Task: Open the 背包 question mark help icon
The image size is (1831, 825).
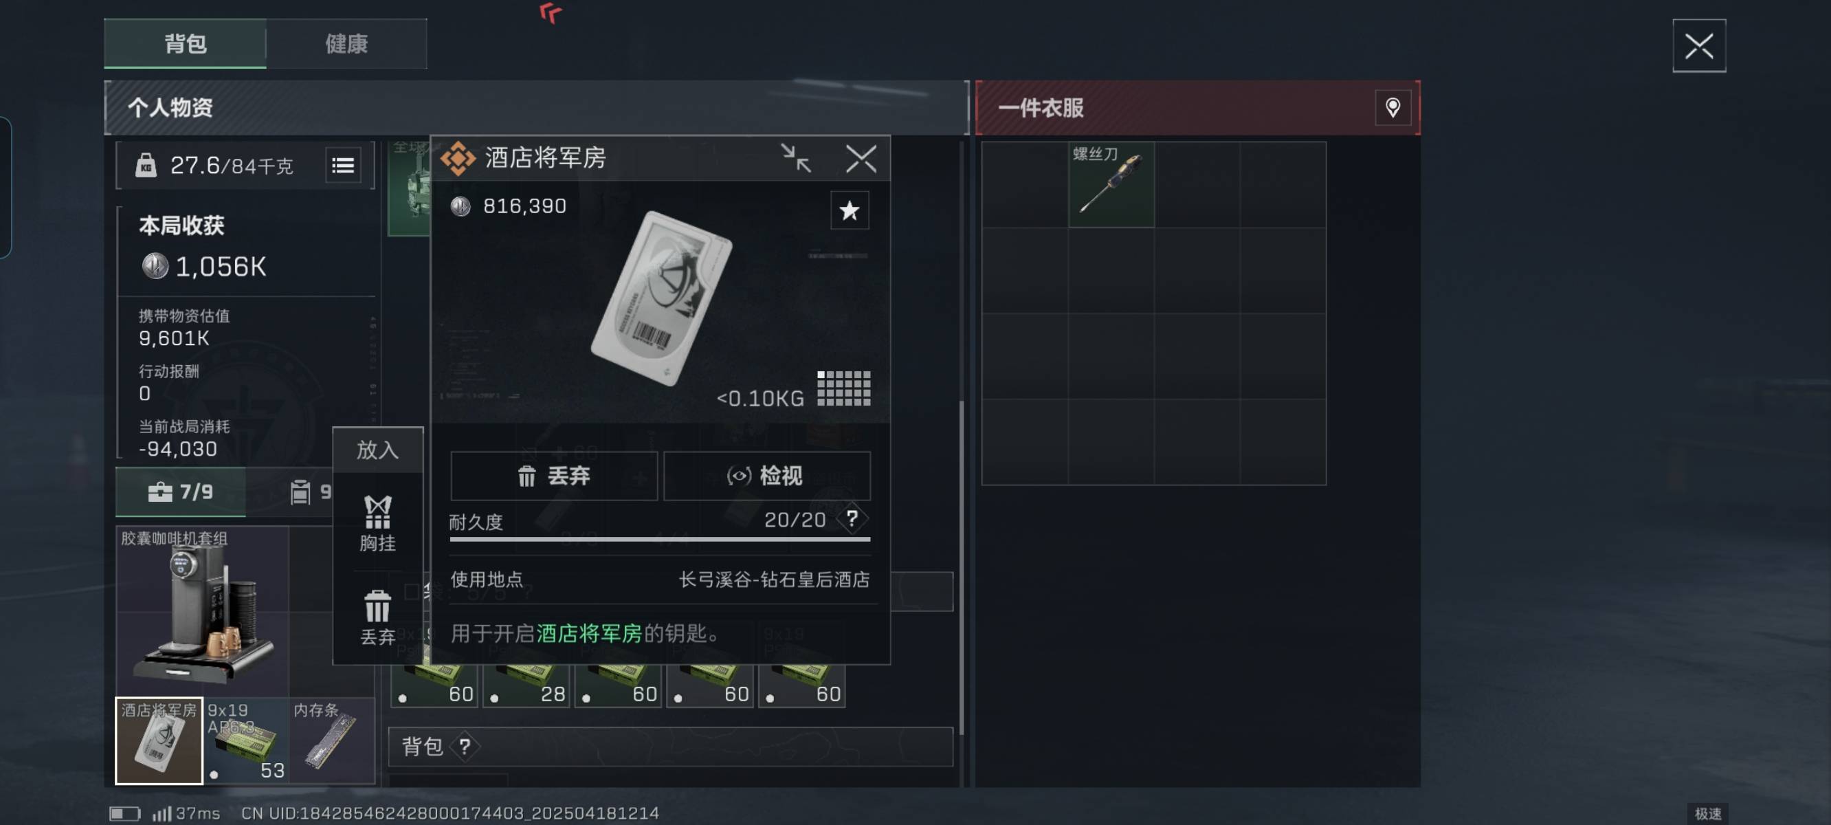Action: click(x=464, y=746)
